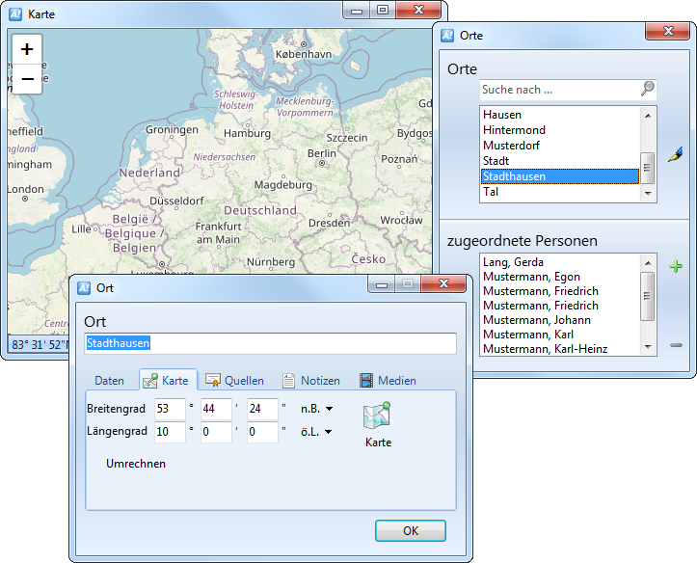The width and height of the screenshot is (697, 563).
Task: Click the map zoom out minus button
Action: pos(27,79)
